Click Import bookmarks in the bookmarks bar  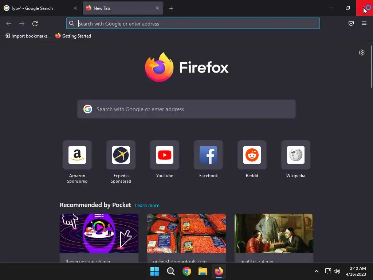[28, 36]
